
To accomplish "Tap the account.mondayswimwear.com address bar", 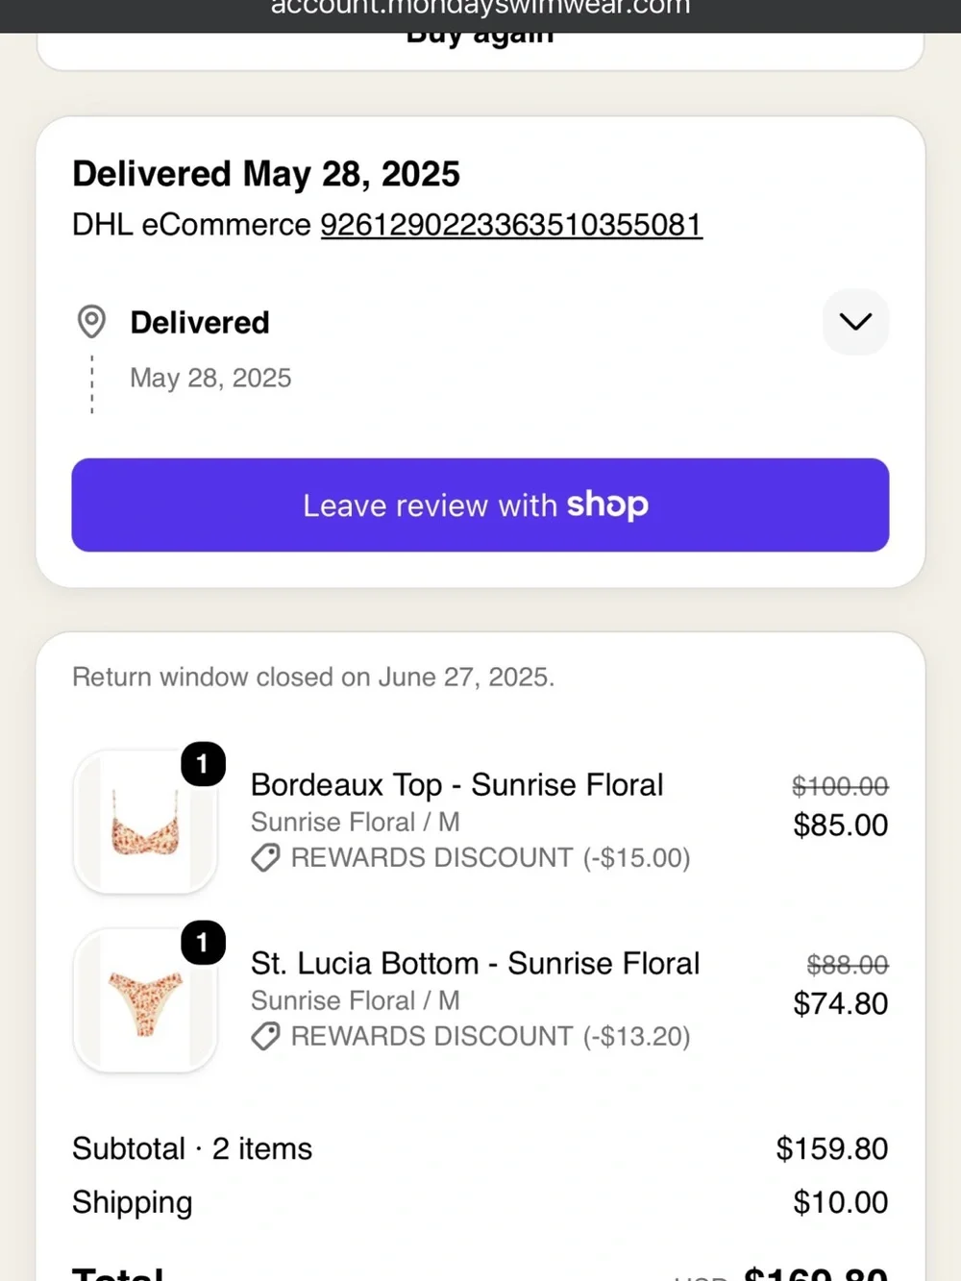I will (480, 12).
